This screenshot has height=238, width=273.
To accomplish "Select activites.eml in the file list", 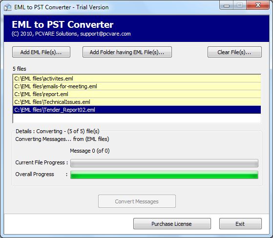I will [x=137, y=79].
